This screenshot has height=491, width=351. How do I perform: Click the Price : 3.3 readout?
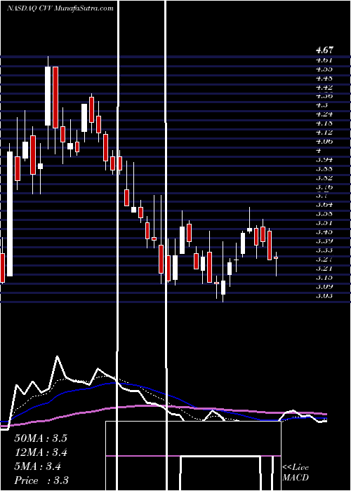click(41, 480)
